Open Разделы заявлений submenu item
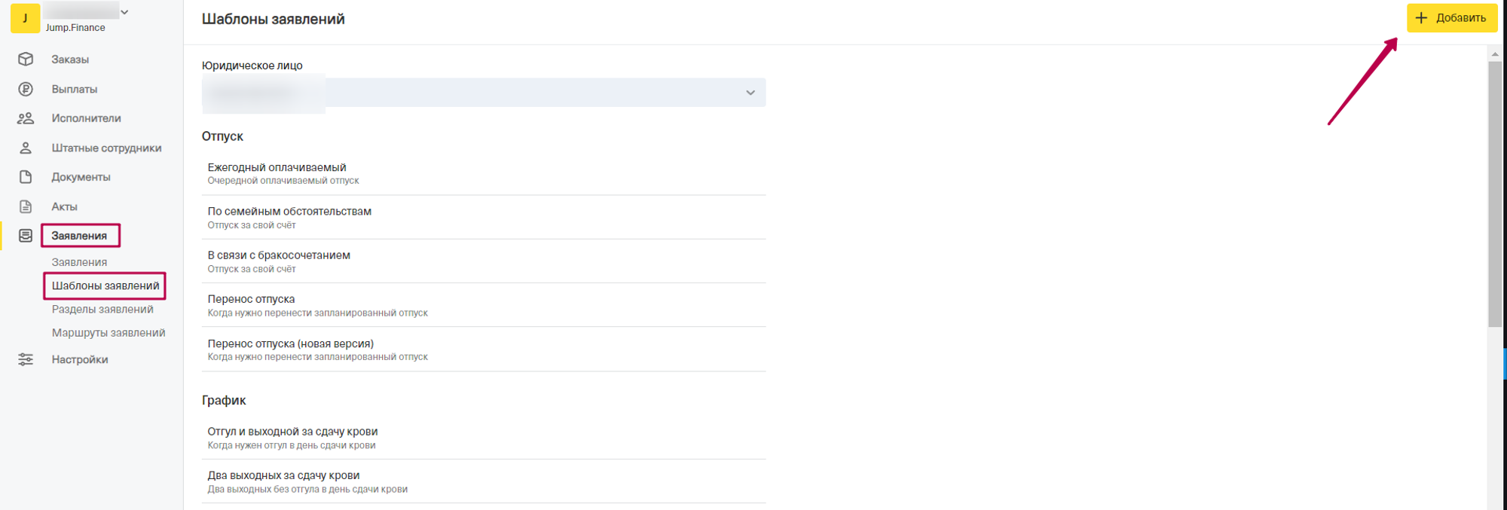Screen dimensions: 1507x510 (x=102, y=310)
